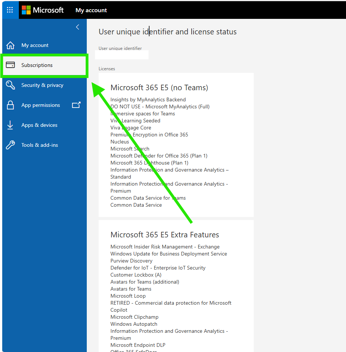The height and width of the screenshot is (352, 346).
Task: Open the app launcher waffle icon
Action: 10,10
